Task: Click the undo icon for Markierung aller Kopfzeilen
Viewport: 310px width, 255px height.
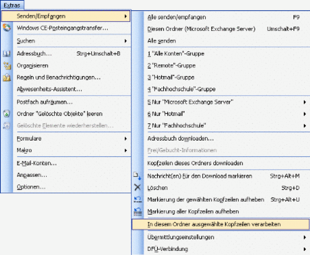Action: coord(138,212)
